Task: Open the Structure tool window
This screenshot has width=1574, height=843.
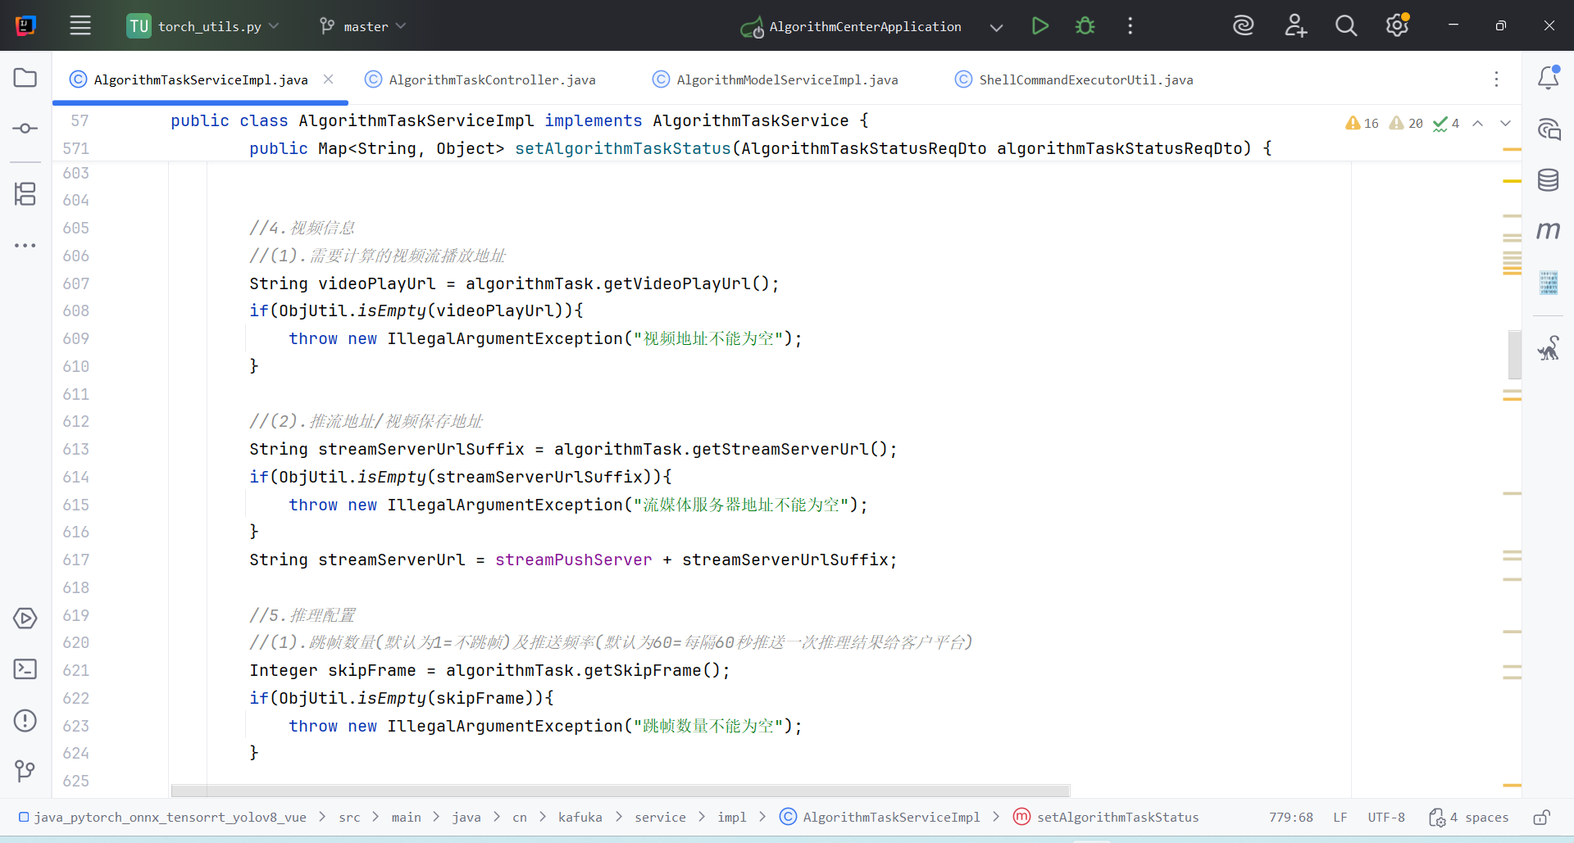Action: coord(25,194)
